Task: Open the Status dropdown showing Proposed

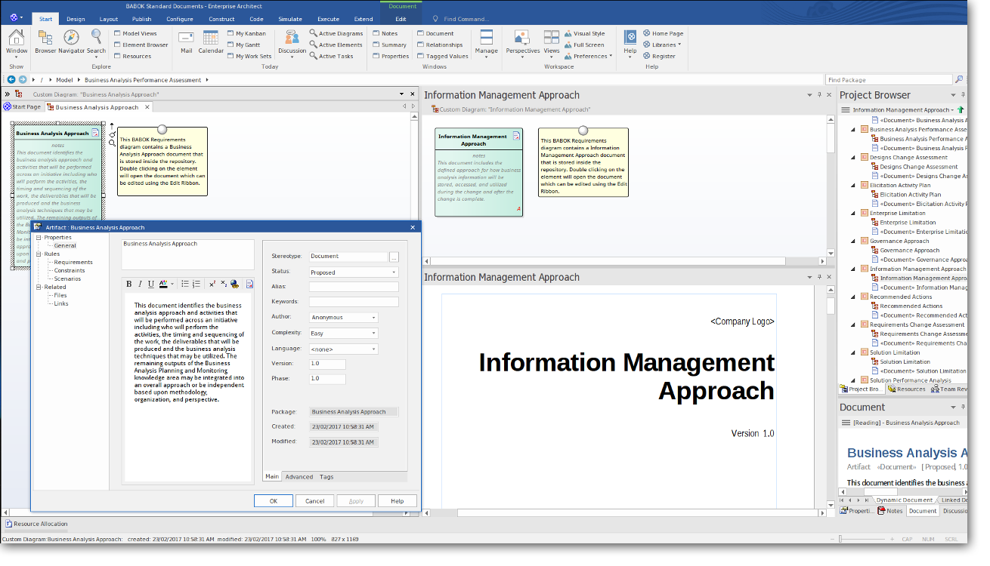Action: click(x=353, y=272)
